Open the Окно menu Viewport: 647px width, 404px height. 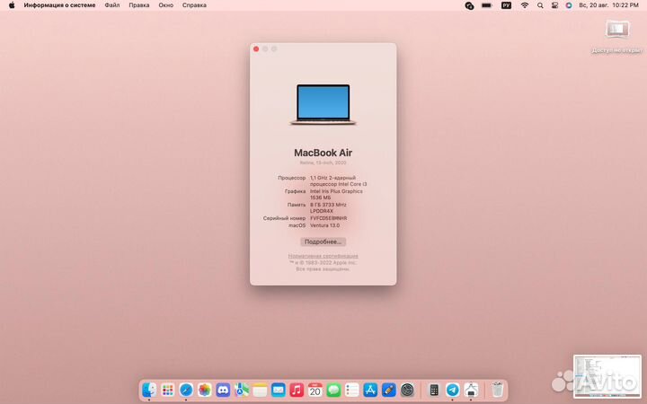tap(166, 5)
